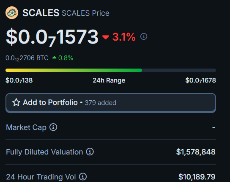Screen dimensions: 230x182
Task: Click the 3.1% price change value
Action: pyautogui.click(x=124, y=37)
